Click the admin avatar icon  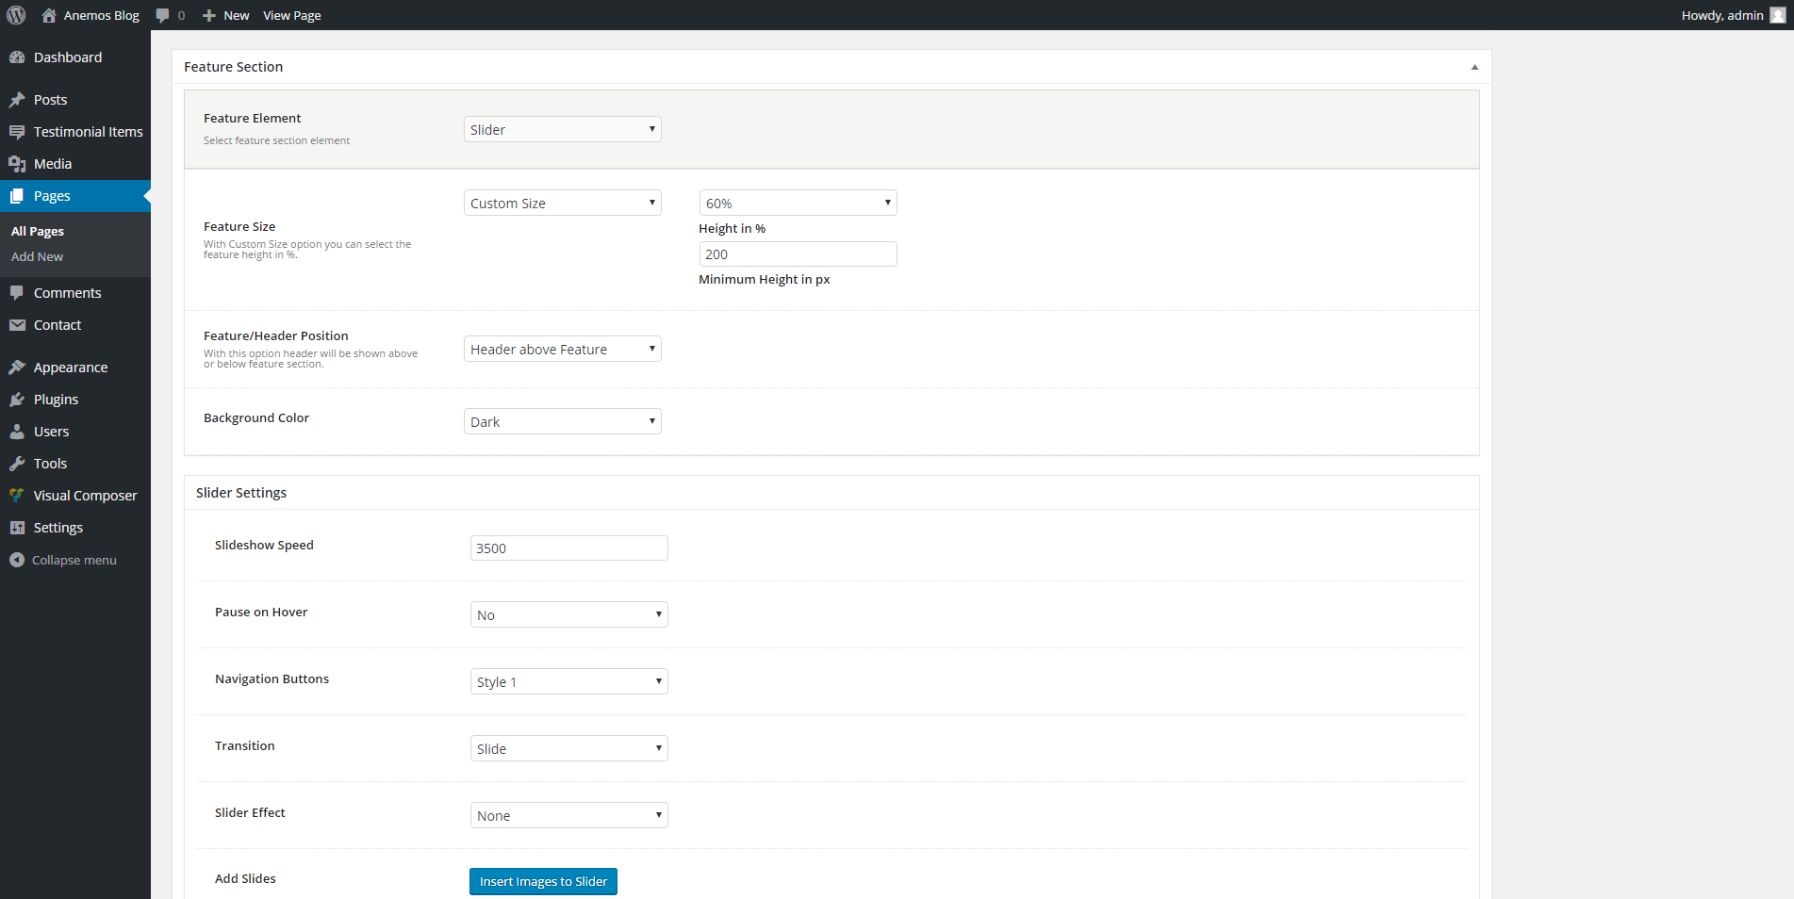tap(1778, 15)
